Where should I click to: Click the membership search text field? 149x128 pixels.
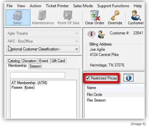(x=38, y=75)
